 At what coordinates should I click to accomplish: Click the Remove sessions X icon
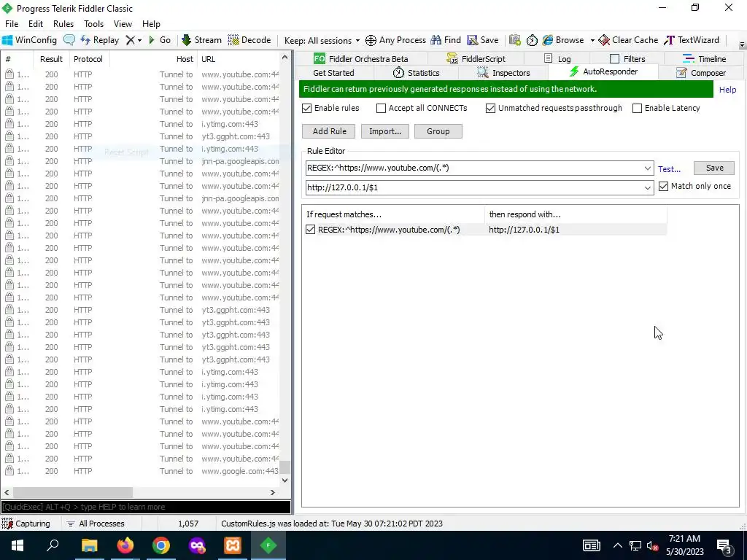(x=130, y=40)
